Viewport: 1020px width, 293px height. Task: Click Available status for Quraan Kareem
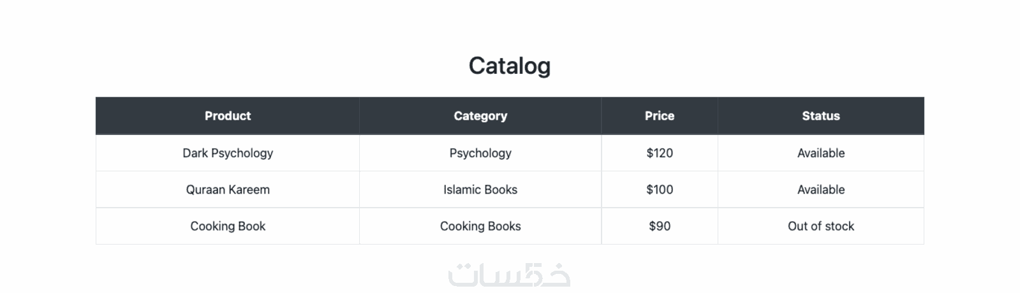[820, 190]
